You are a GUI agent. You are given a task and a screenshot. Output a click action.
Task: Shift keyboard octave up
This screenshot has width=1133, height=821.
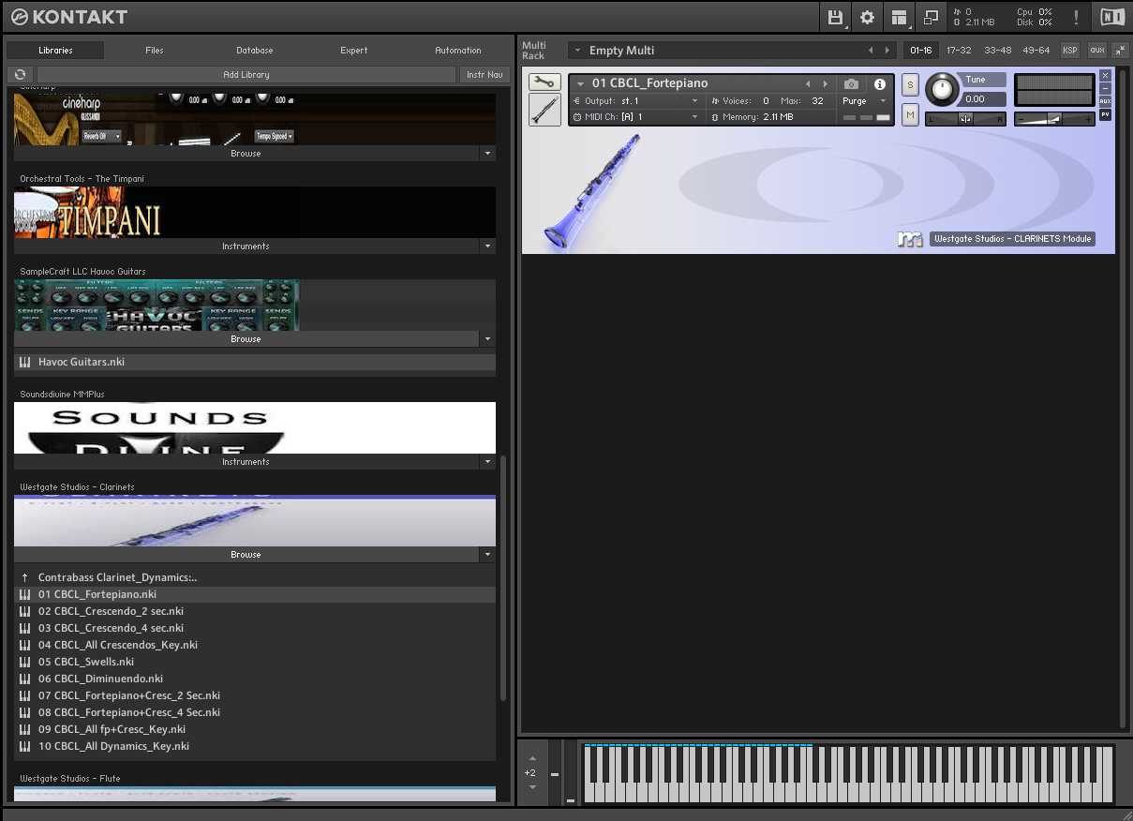[532, 757]
